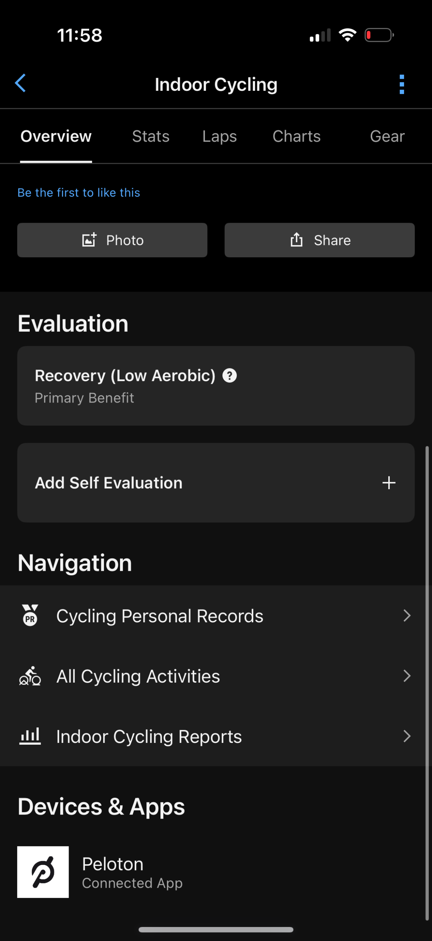
Task: Tap the help icon beside Recovery (Low Aerobic)
Action: point(229,376)
